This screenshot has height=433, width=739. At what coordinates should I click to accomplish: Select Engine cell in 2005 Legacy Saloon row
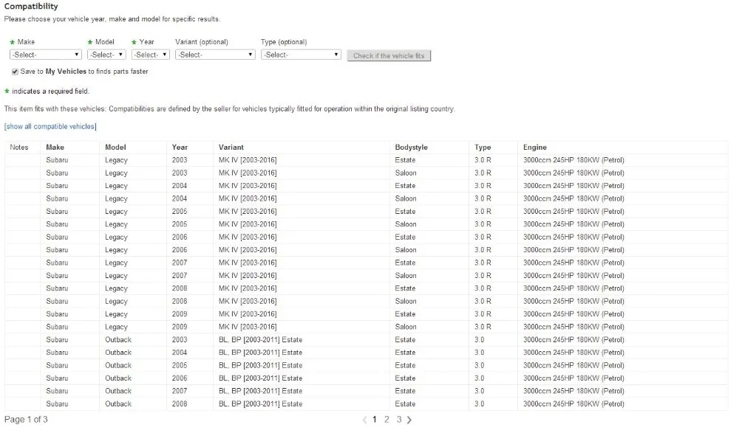(573, 224)
